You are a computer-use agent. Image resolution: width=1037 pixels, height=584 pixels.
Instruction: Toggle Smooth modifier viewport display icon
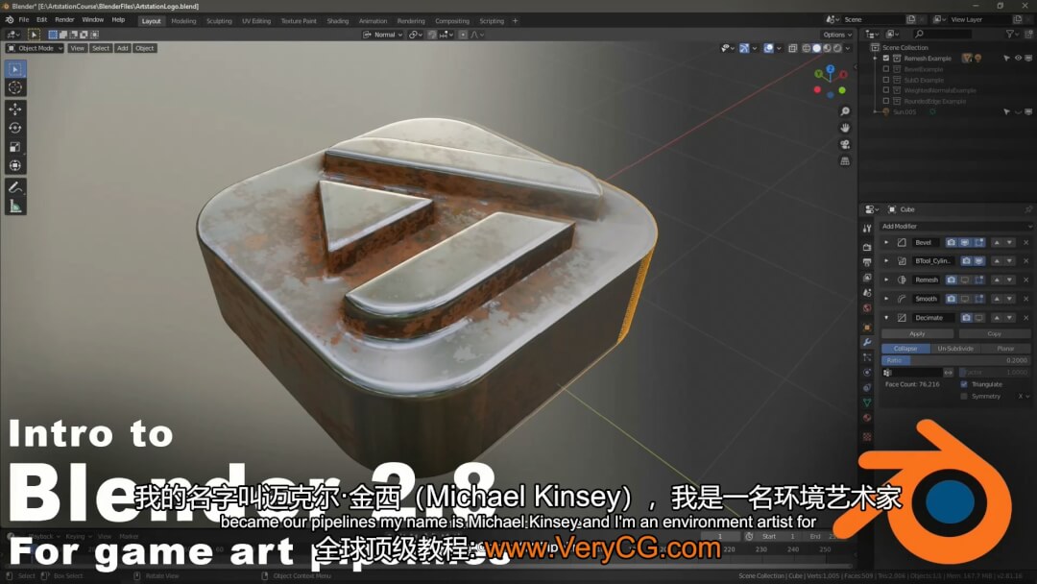[965, 299]
